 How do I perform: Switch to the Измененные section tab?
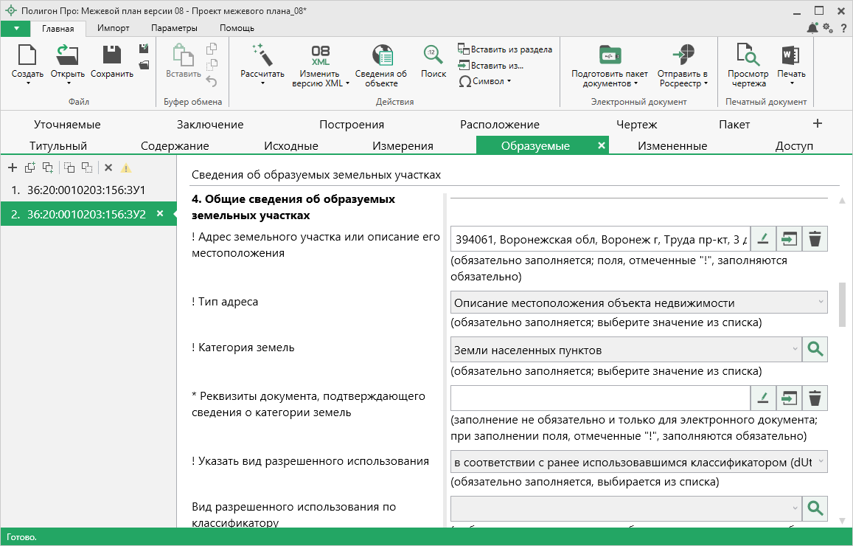(x=672, y=146)
